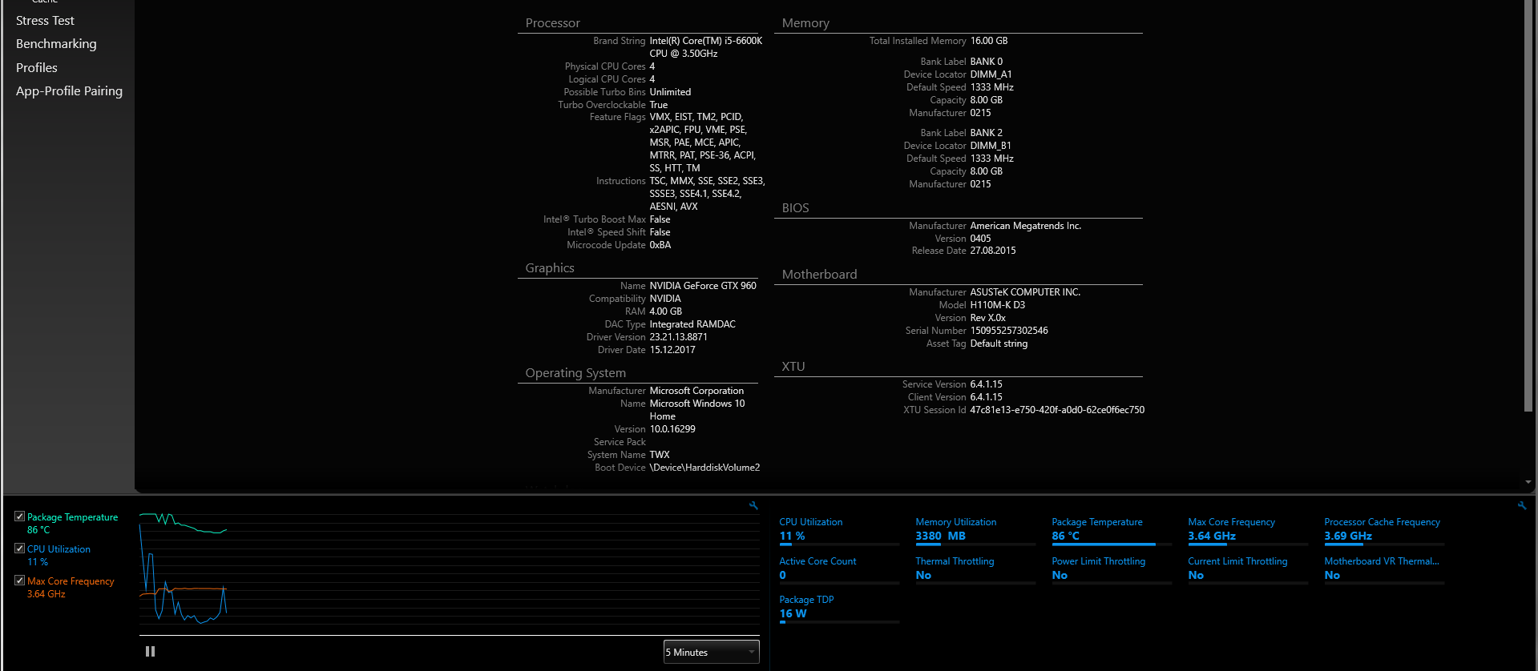Open graph monitor settings wrench icon
This screenshot has height=671, width=1538.
point(753,505)
